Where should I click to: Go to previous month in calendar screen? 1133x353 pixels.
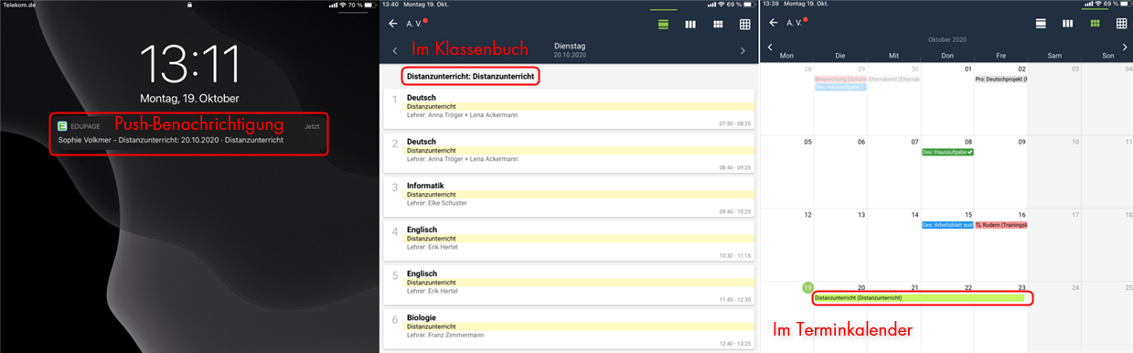coord(770,47)
